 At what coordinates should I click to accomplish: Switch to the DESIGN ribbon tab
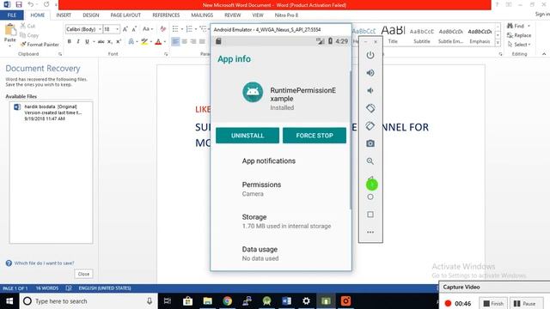tap(91, 15)
